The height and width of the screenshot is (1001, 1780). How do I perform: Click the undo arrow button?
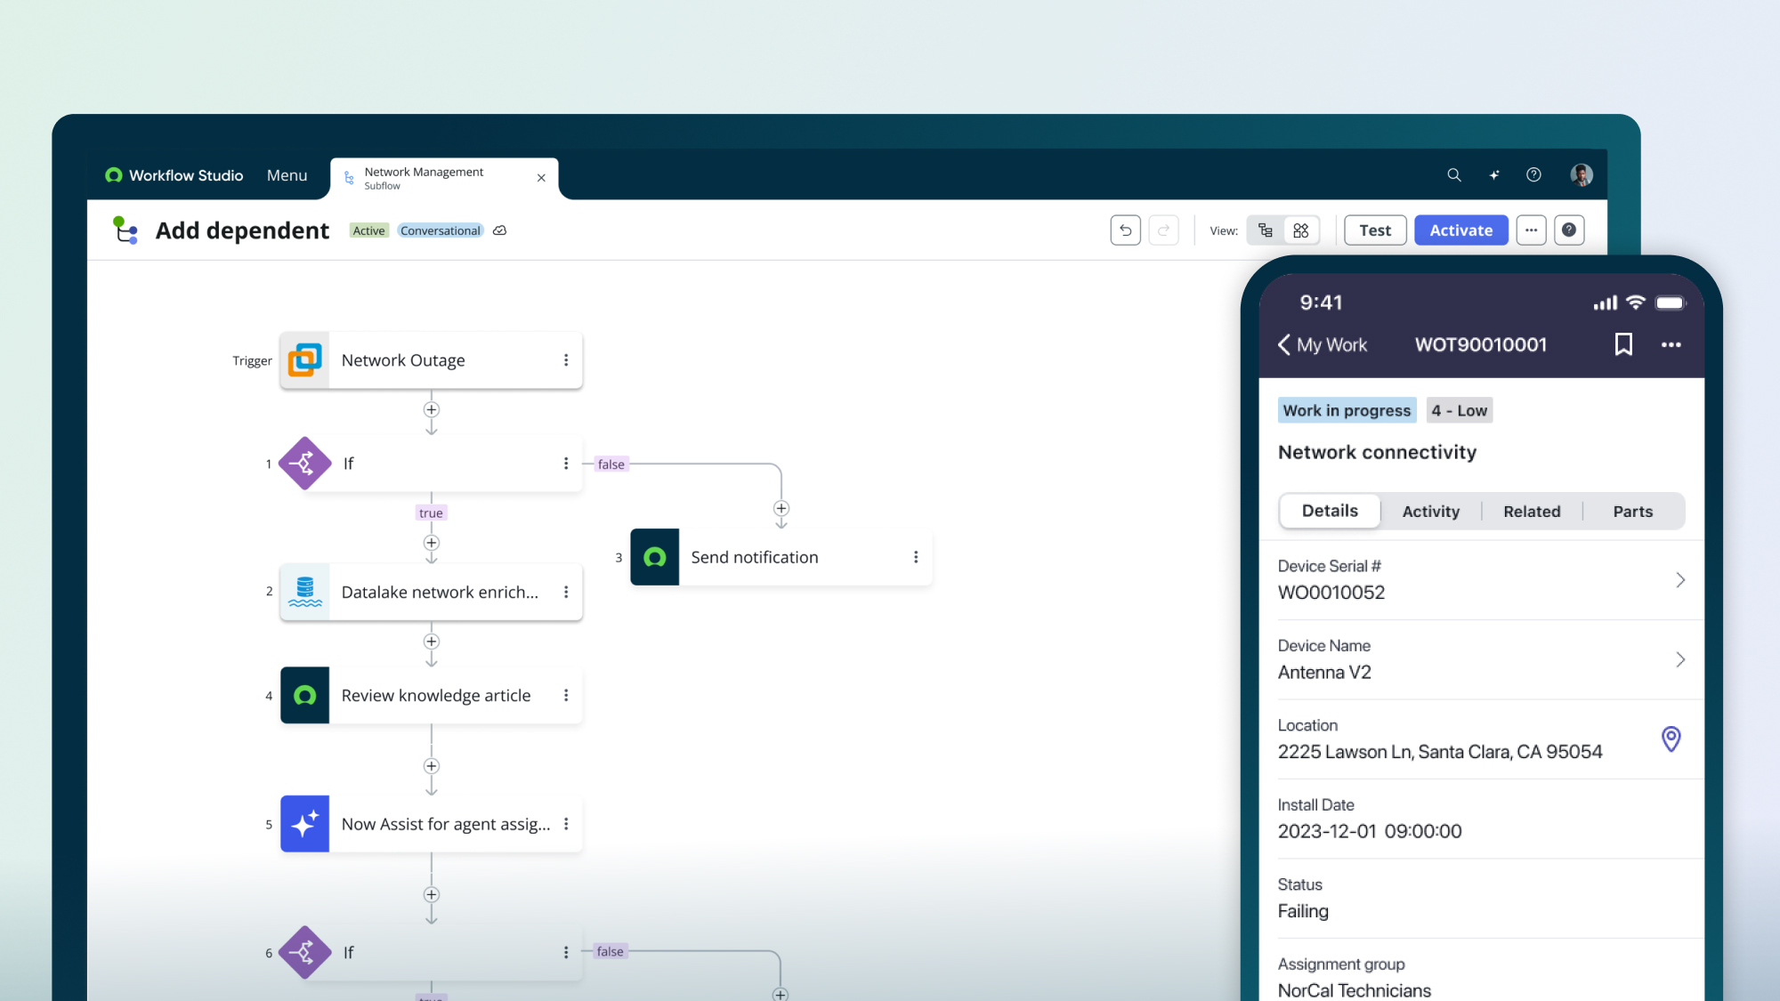point(1125,230)
